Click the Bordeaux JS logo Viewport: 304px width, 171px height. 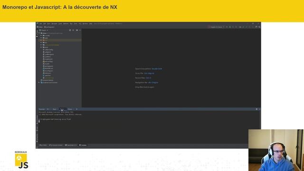click(x=21, y=160)
